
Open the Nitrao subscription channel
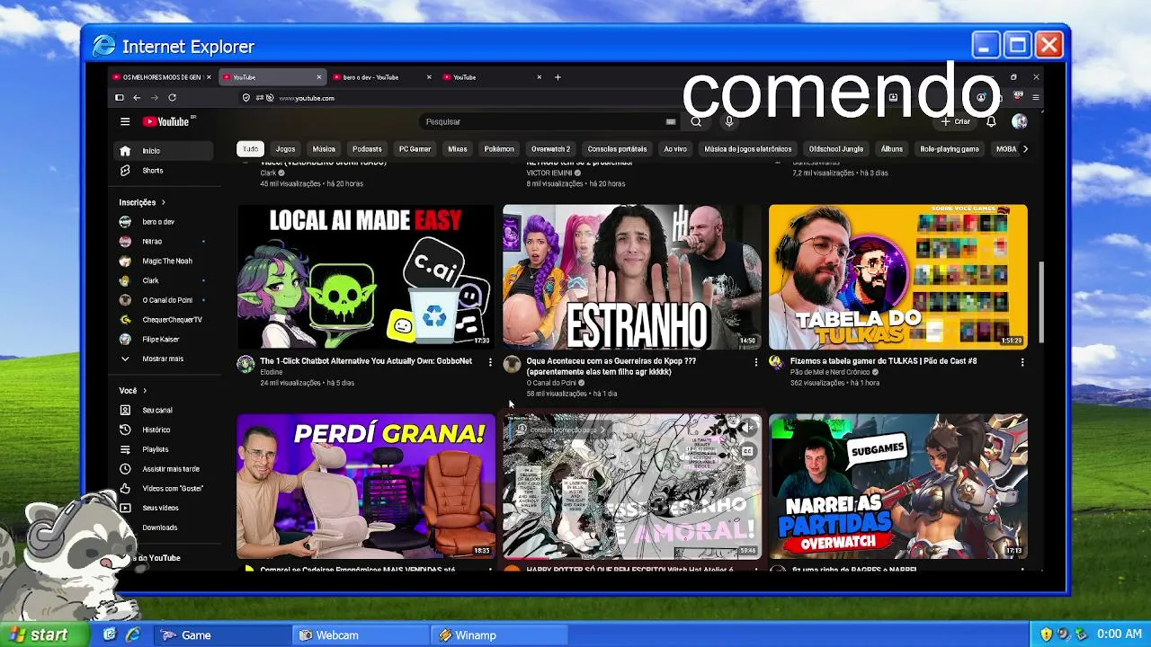click(x=163, y=242)
